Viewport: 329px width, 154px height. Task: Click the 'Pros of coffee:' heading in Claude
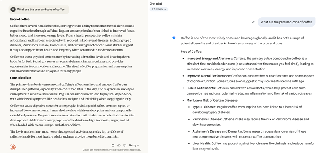point(20,19)
